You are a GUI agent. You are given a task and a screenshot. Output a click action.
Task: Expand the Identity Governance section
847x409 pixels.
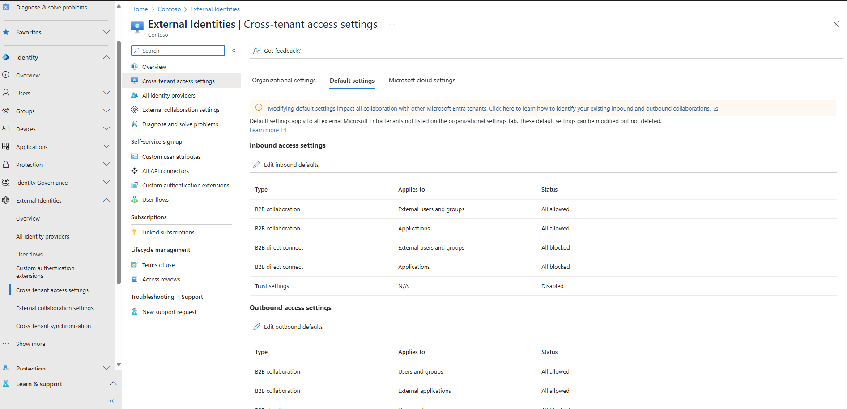pos(106,182)
